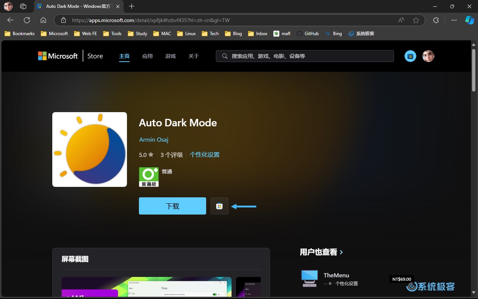Viewport: 478px width, 299px height.
Task: Select the 主页 navigation tab
Action: [124, 56]
